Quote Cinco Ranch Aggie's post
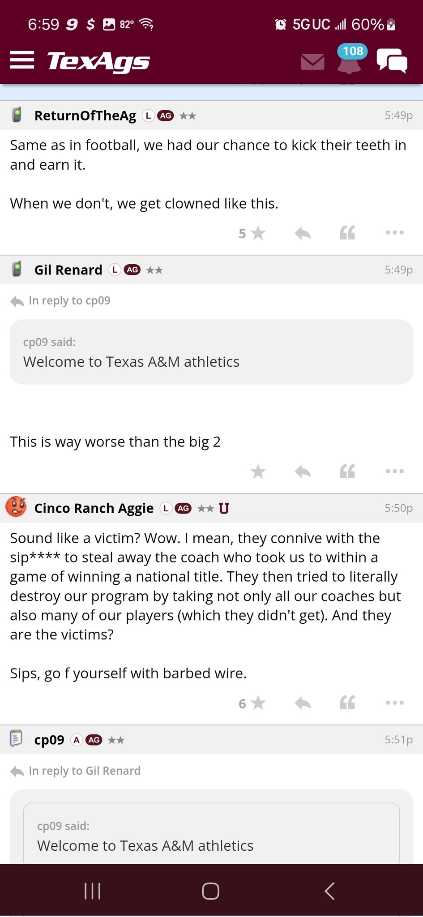Screen dimensions: 423x917 (x=347, y=703)
